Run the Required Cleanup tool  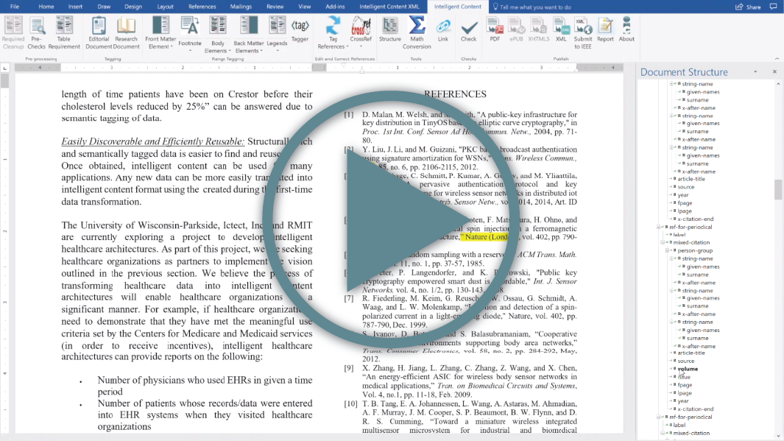coord(13,33)
